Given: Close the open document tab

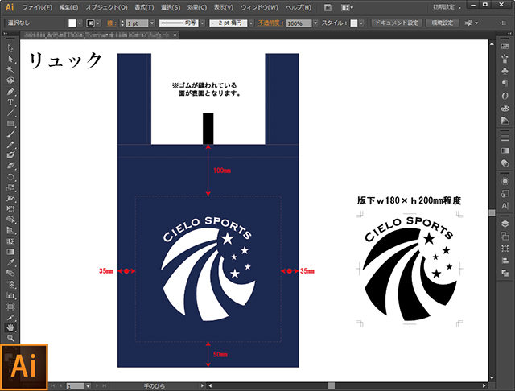Looking at the screenshot, I should [x=175, y=35].
